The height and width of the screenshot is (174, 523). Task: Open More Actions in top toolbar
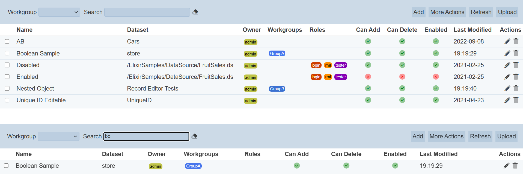coord(447,12)
